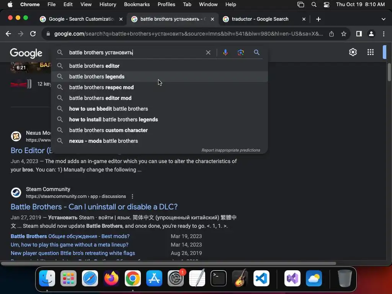Open the Google apps grid
The image size is (392, 294).
(x=371, y=52)
